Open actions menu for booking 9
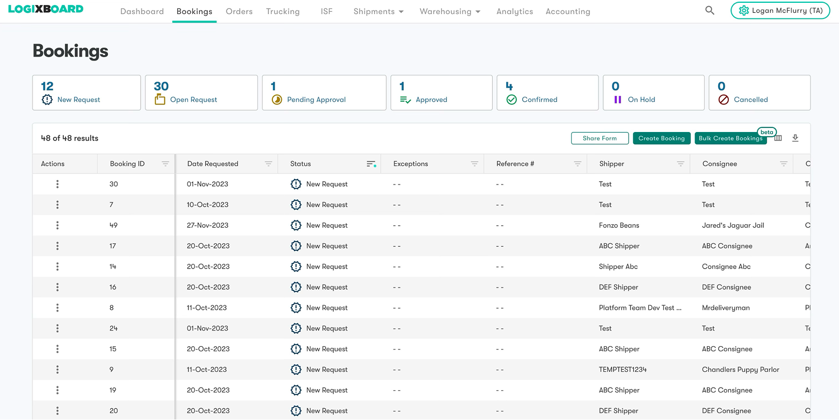 click(x=58, y=370)
